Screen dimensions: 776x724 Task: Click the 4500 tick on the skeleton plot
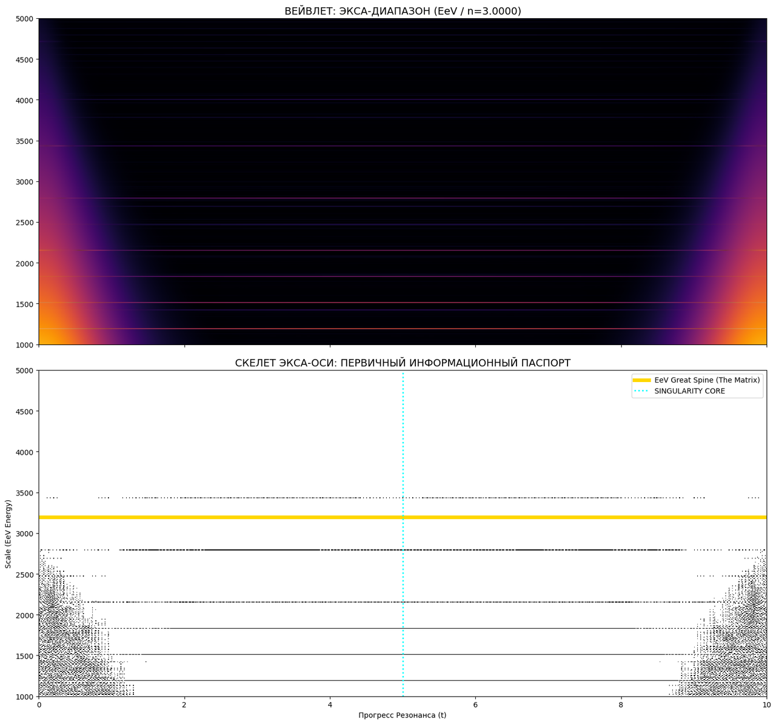tap(25, 411)
